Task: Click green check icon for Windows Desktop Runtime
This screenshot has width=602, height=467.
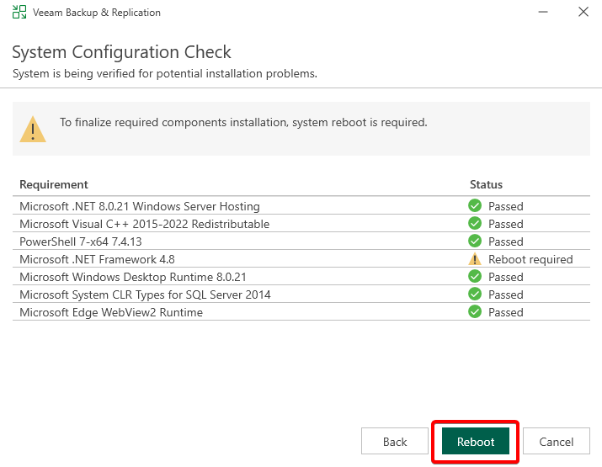Action: point(475,277)
